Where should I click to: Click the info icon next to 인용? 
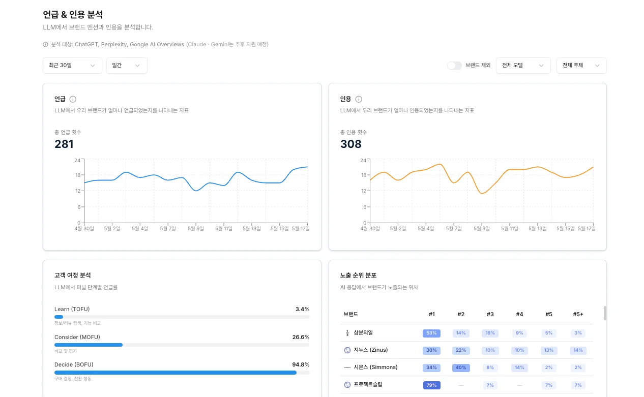pos(359,99)
